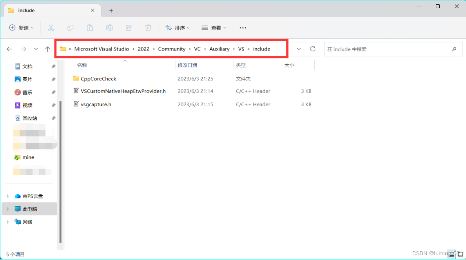Screen dimensions: 466x260
Task: Click the CppCoreCheck folder icon
Action: tap(76, 78)
